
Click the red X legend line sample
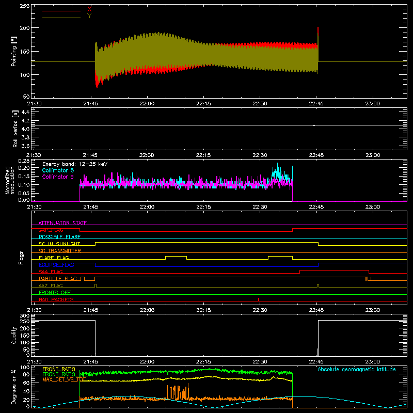61,11
